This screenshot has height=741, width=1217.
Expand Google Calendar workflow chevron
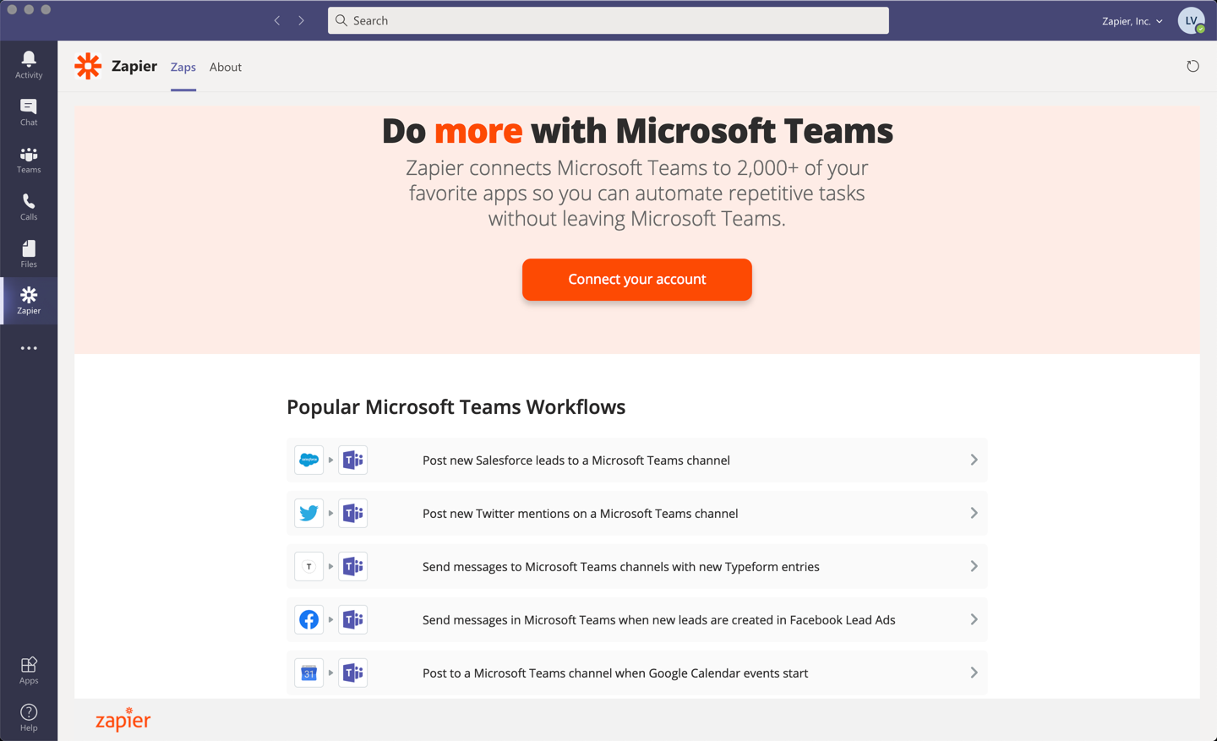(x=974, y=673)
